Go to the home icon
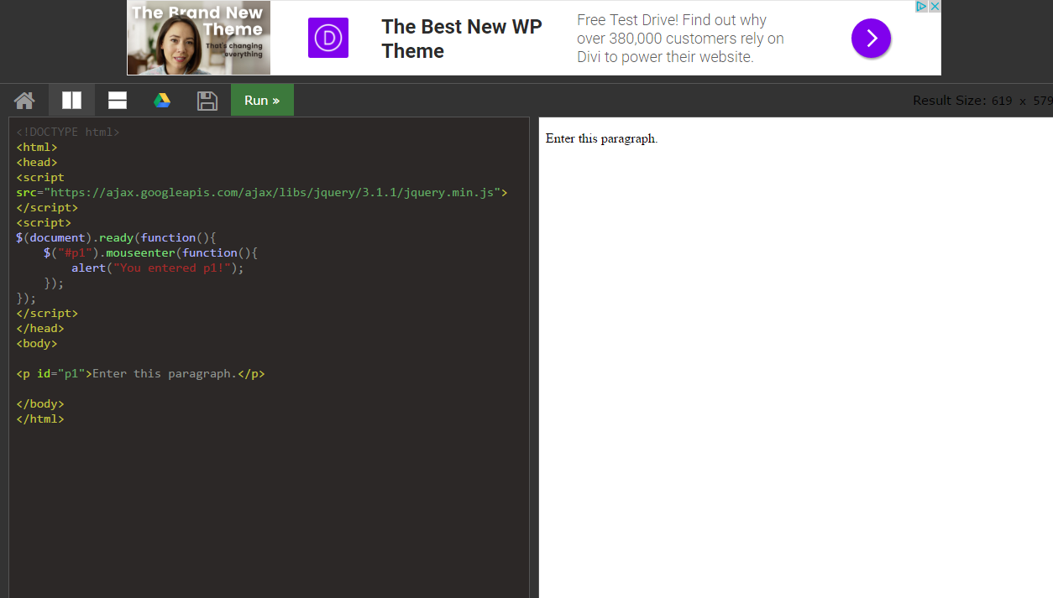This screenshot has height=598, width=1053. pos(24,101)
